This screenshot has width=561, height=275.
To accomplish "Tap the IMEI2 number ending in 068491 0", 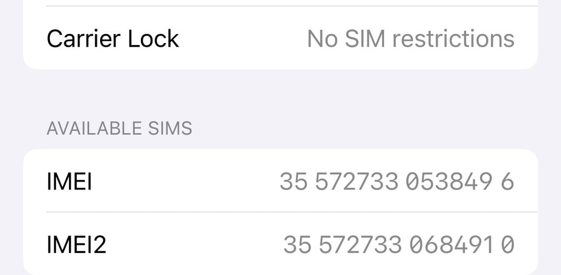I will point(399,244).
